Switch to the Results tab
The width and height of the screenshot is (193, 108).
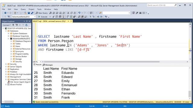point(37,65)
